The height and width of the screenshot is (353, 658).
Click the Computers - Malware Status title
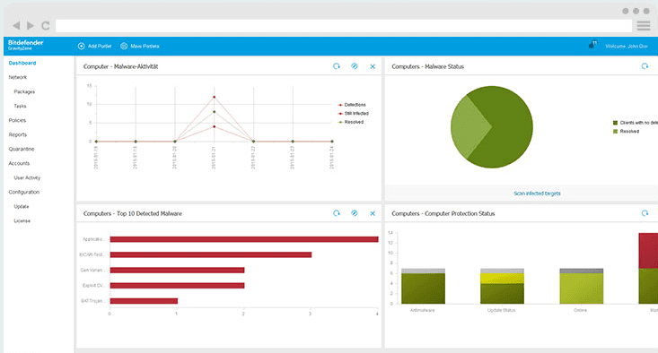[427, 66]
